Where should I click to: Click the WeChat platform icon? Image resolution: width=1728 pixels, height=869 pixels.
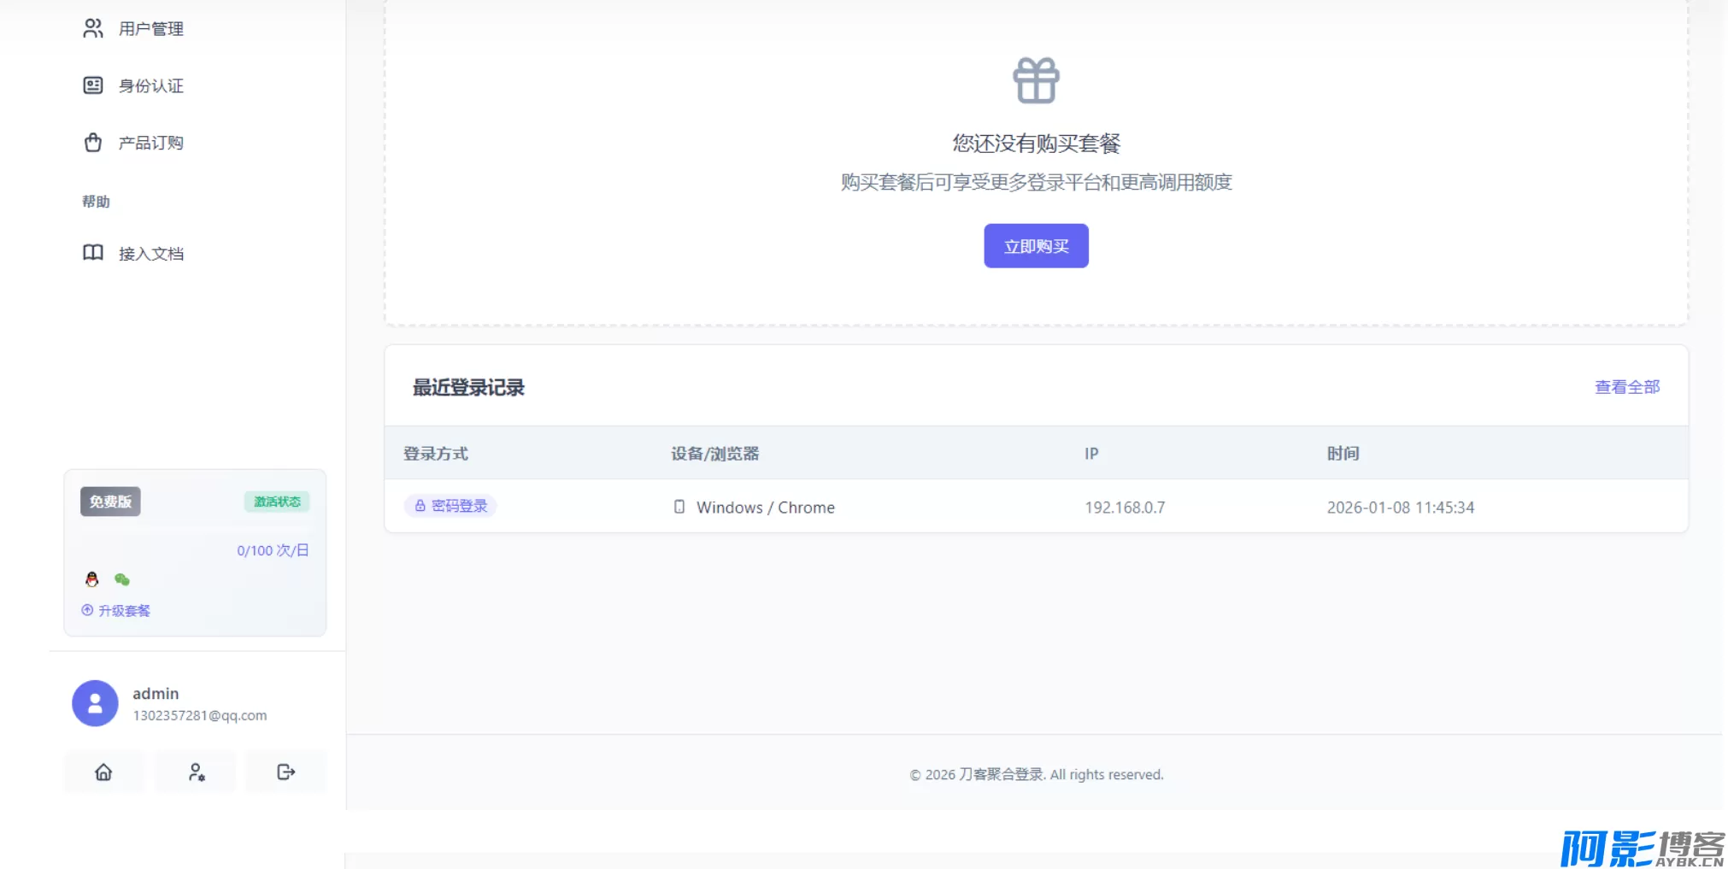click(122, 579)
